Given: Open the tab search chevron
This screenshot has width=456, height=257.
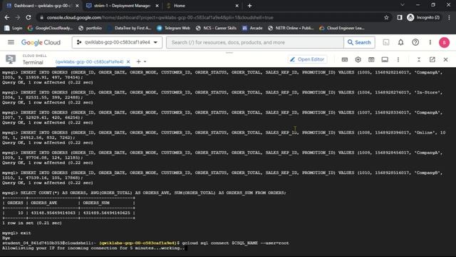Looking at the screenshot, I should coord(402,5).
